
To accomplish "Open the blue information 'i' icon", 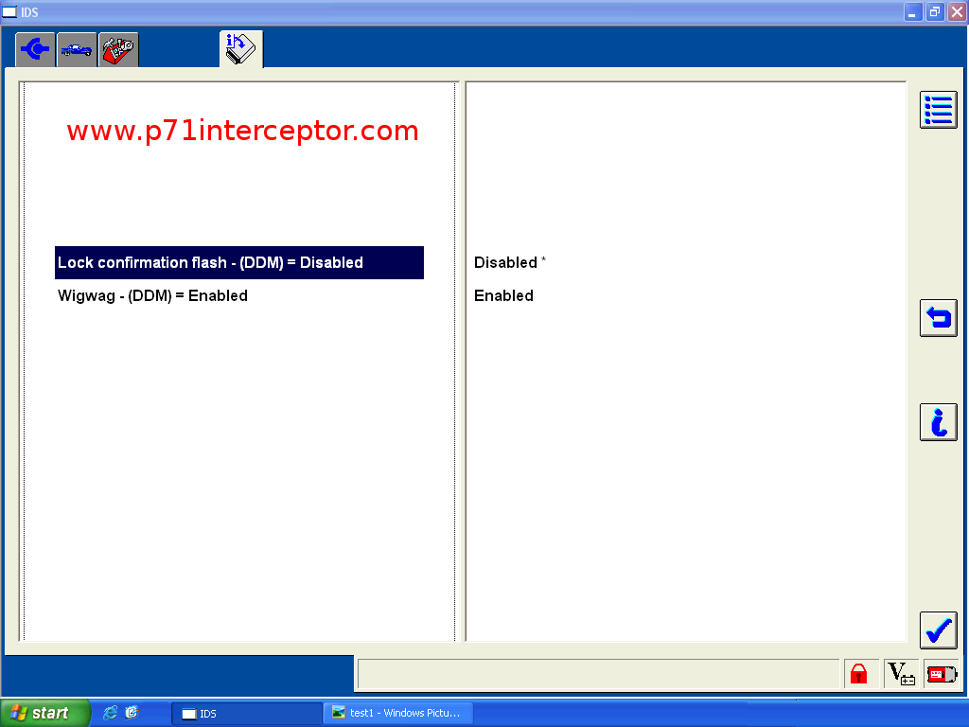I will (x=938, y=422).
